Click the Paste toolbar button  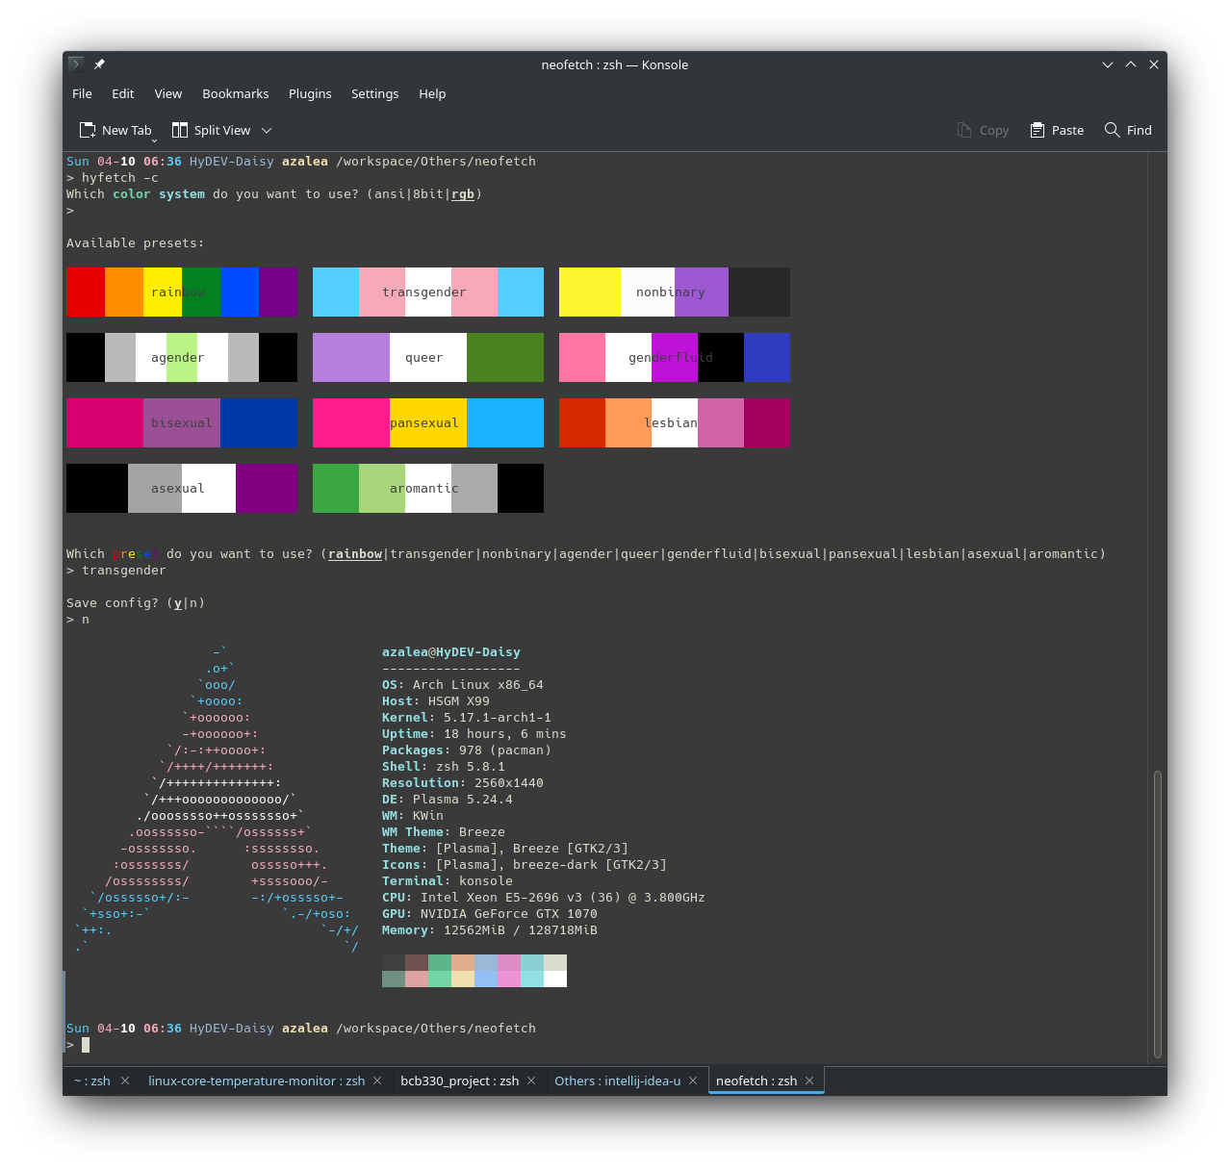[1057, 130]
